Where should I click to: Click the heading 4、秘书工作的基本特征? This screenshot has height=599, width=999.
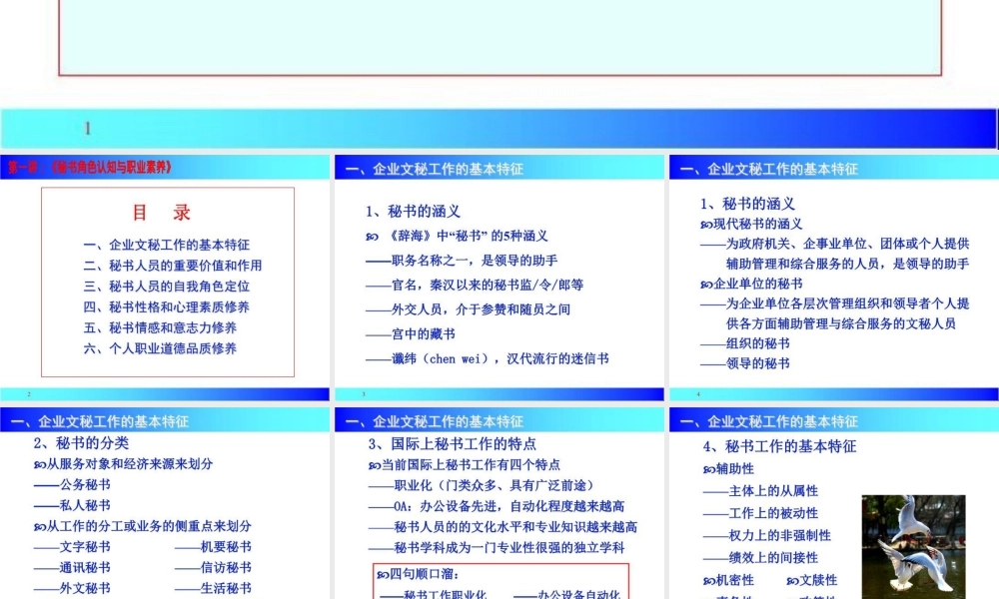point(780,446)
